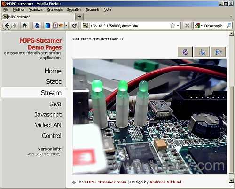Open the Aiuto menu
235x189 pixels.
107,10
